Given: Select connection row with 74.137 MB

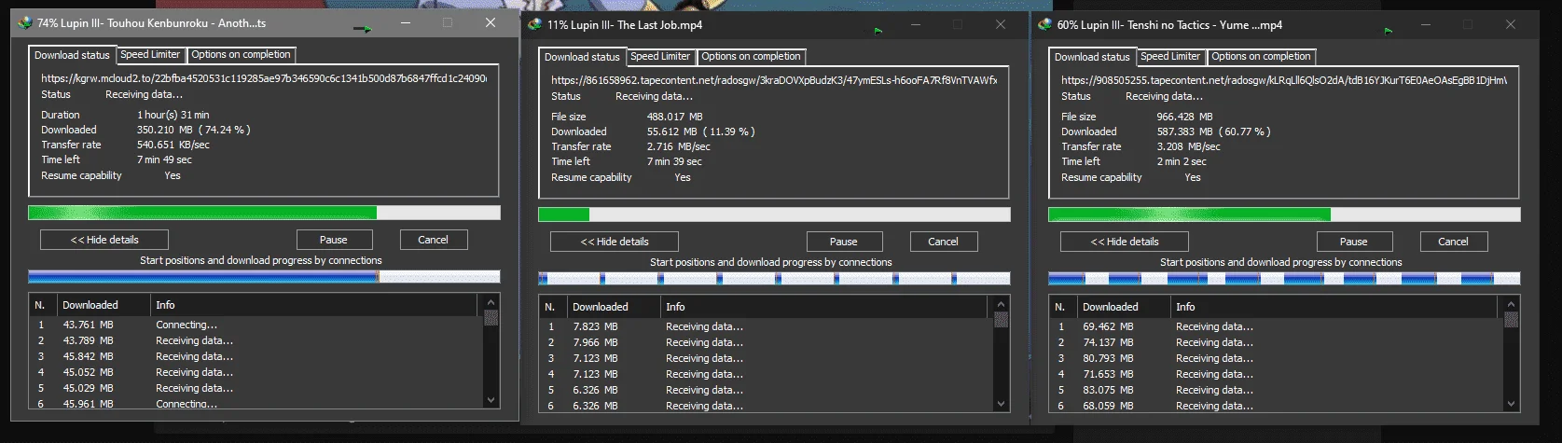Looking at the screenshot, I should [x=1277, y=342].
